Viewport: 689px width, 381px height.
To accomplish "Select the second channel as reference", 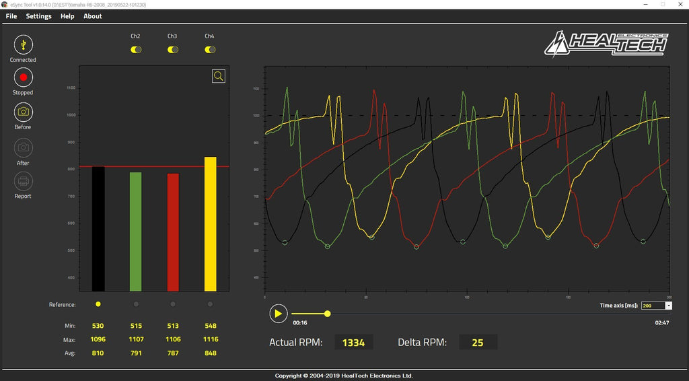I will coord(136,304).
